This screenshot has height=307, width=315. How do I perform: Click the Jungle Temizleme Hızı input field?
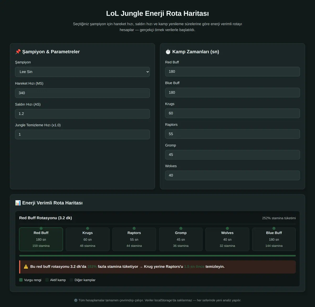[82, 134]
